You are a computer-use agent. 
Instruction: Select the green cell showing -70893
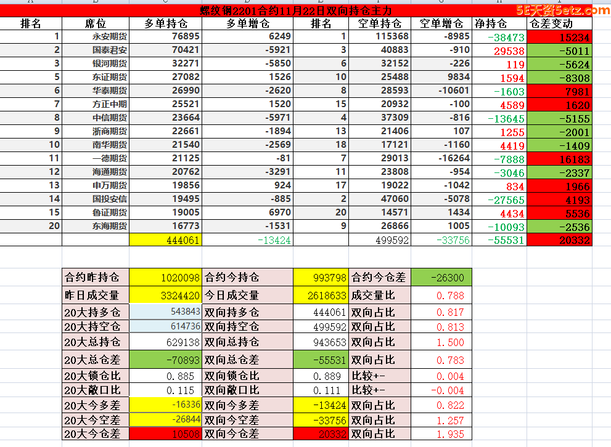(166, 360)
